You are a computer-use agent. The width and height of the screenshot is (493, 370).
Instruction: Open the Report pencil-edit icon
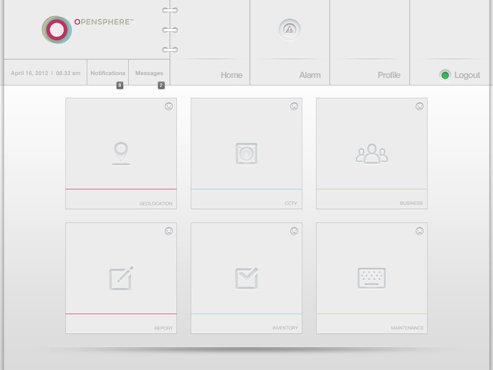click(x=121, y=278)
